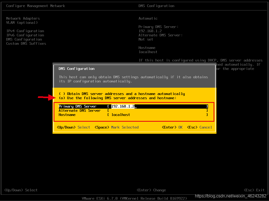Click 'Primary DNS Server:' label in right pane
The width and height of the screenshot is (269, 201).
158,27
